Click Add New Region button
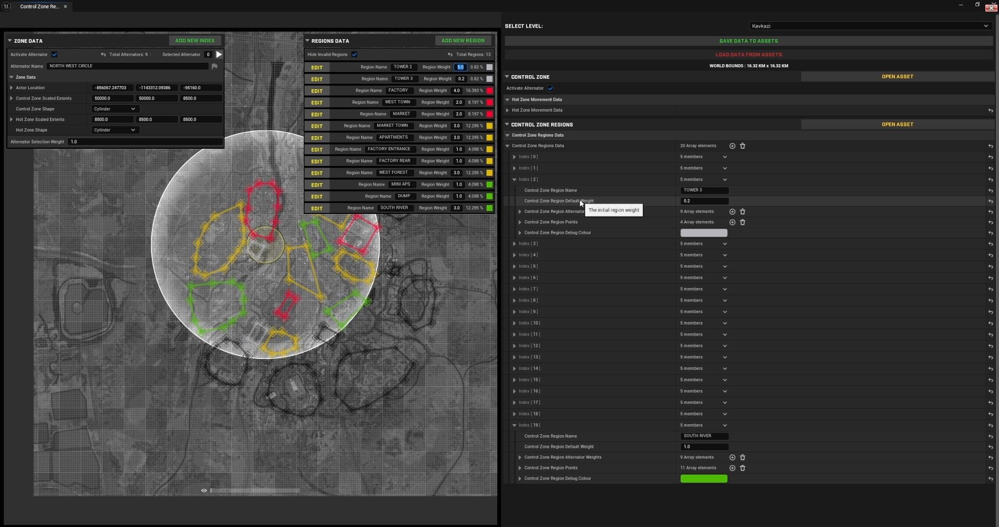999x527 pixels. pyautogui.click(x=462, y=41)
